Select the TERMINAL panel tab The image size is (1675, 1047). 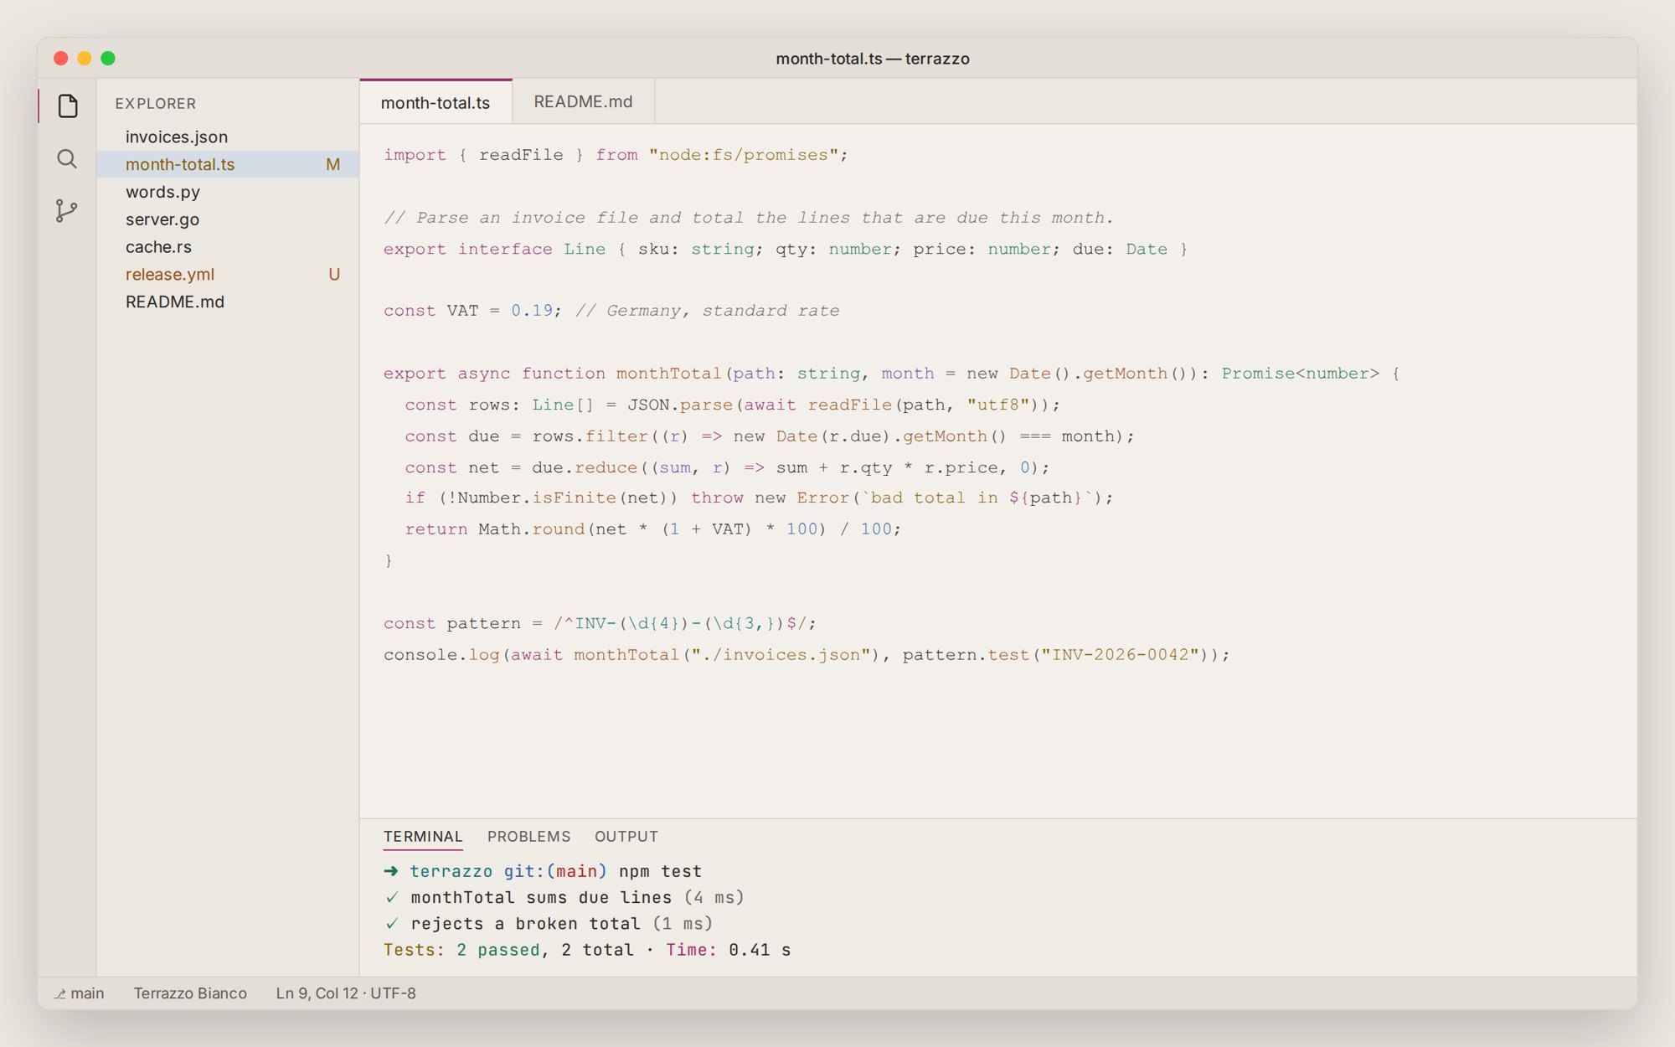tap(423, 836)
